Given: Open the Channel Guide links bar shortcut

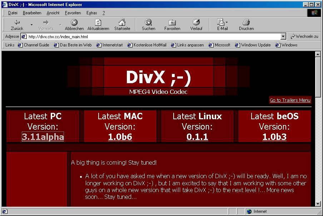Looking at the screenshot, I should click(x=33, y=45).
